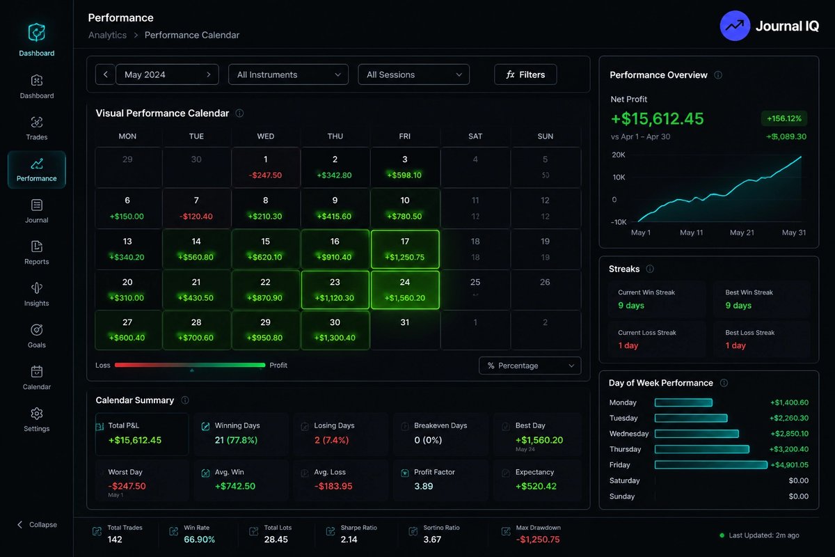835x557 pixels.
Task: Click the Win Rate footer icon
Action: (x=173, y=533)
